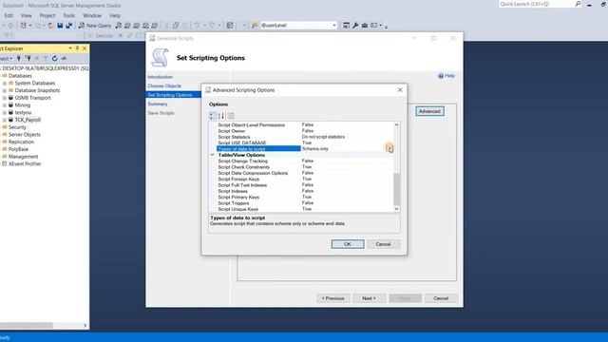The width and height of the screenshot is (608, 342).
Task: Click the Save All icon in main toolbar
Action: coord(69,26)
